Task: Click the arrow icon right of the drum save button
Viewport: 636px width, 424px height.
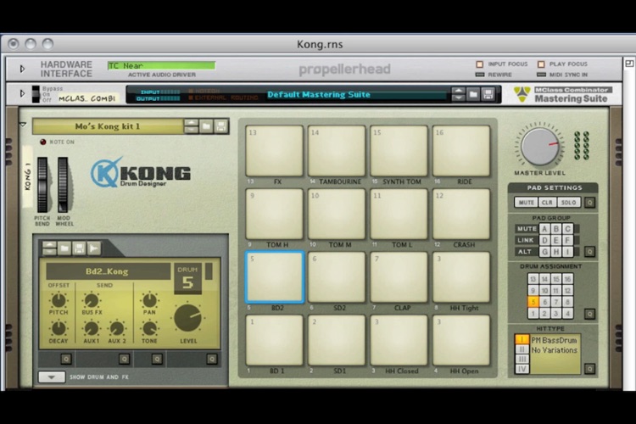Action: coord(93,248)
